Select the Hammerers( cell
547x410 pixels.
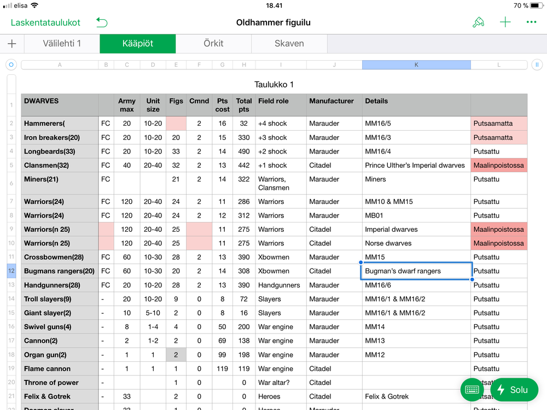click(x=60, y=124)
